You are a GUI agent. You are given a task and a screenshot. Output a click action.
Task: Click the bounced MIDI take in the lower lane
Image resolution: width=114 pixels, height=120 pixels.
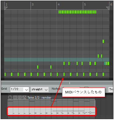(51, 111)
